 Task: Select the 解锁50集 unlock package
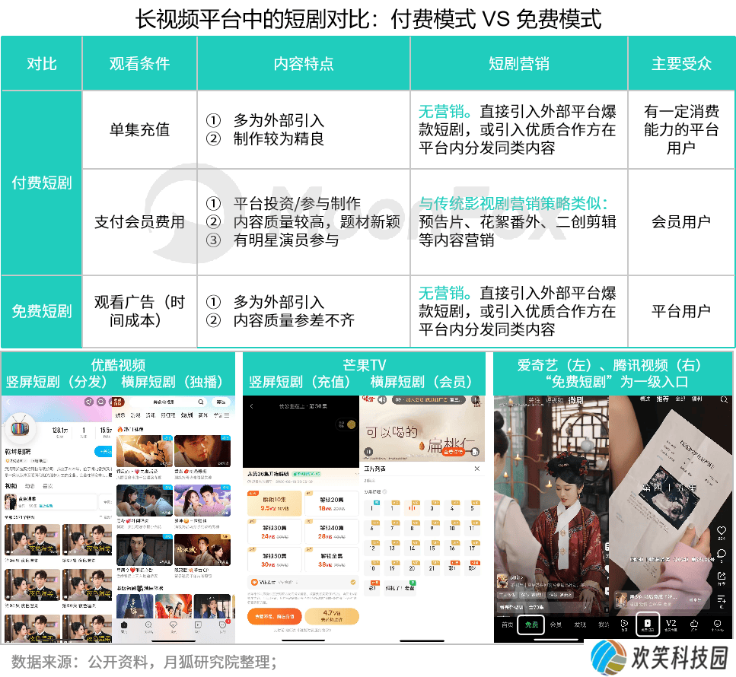[x=274, y=560]
